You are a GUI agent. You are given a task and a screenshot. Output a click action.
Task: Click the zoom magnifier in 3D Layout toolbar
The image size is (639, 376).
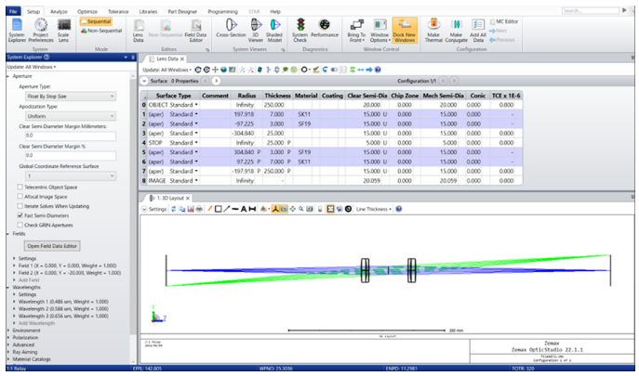point(300,209)
